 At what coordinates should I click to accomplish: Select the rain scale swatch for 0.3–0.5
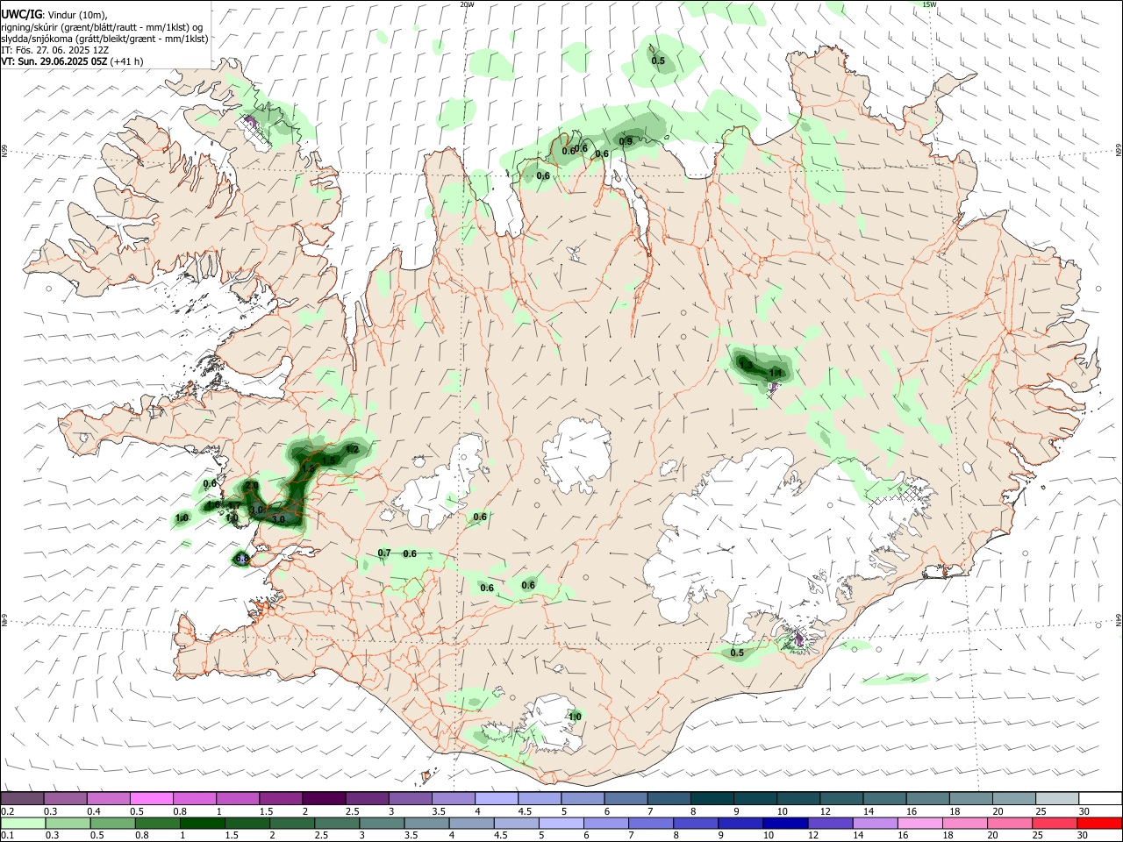point(68,823)
